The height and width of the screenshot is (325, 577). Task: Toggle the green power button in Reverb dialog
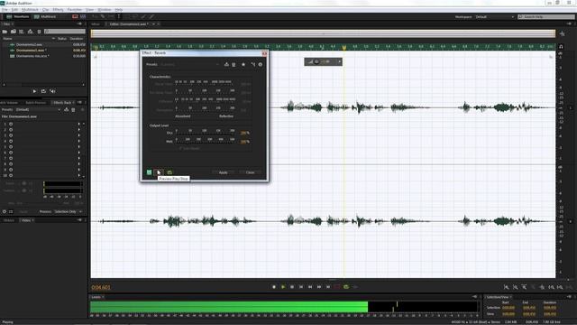coord(149,172)
